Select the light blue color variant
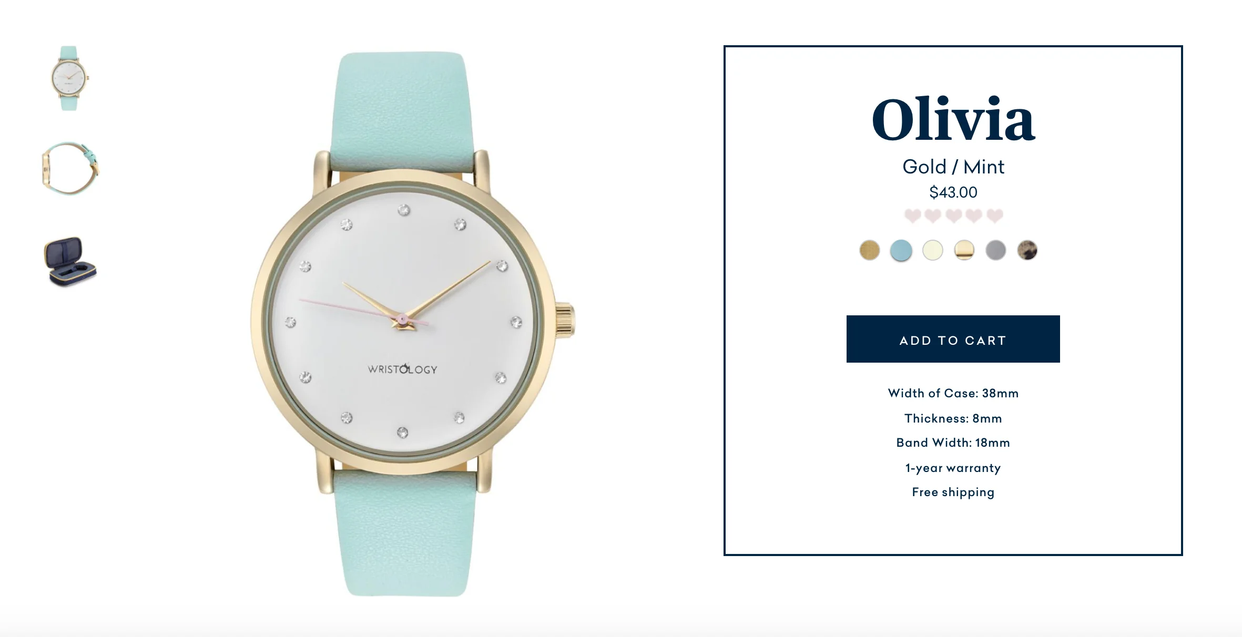This screenshot has width=1242, height=637. 901,251
